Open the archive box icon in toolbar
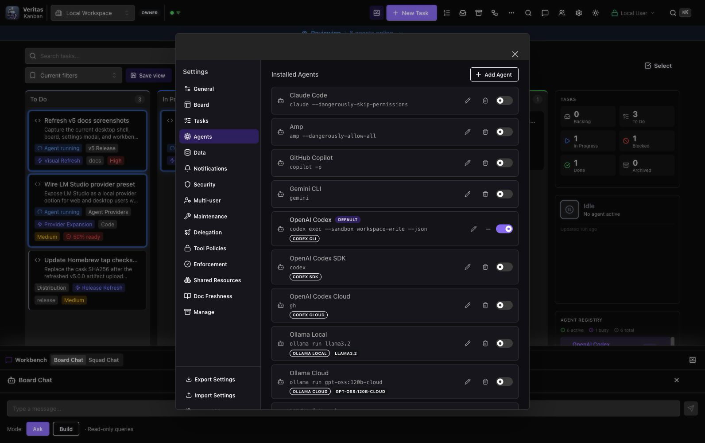Screen dimensions: 705x443 tap(478, 13)
